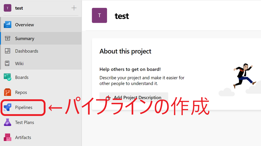
Task: Click the Help others to get on board text
Action: (130, 69)
